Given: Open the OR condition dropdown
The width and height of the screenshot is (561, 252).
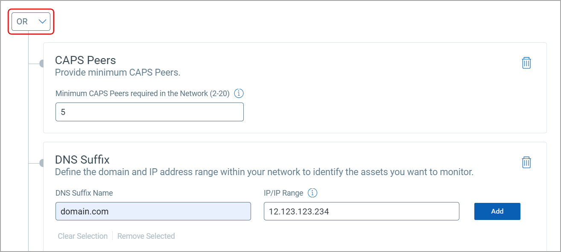Looking at the screenshot, I should (x=31, y=21).
